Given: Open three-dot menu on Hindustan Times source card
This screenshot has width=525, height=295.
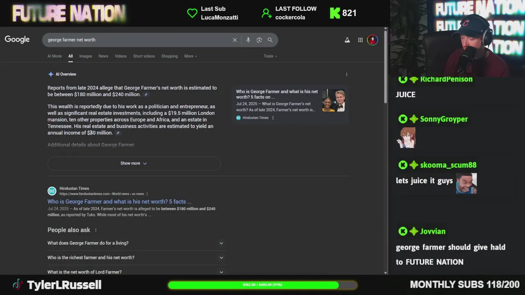Looking at the screenshot, I should 273,118.
